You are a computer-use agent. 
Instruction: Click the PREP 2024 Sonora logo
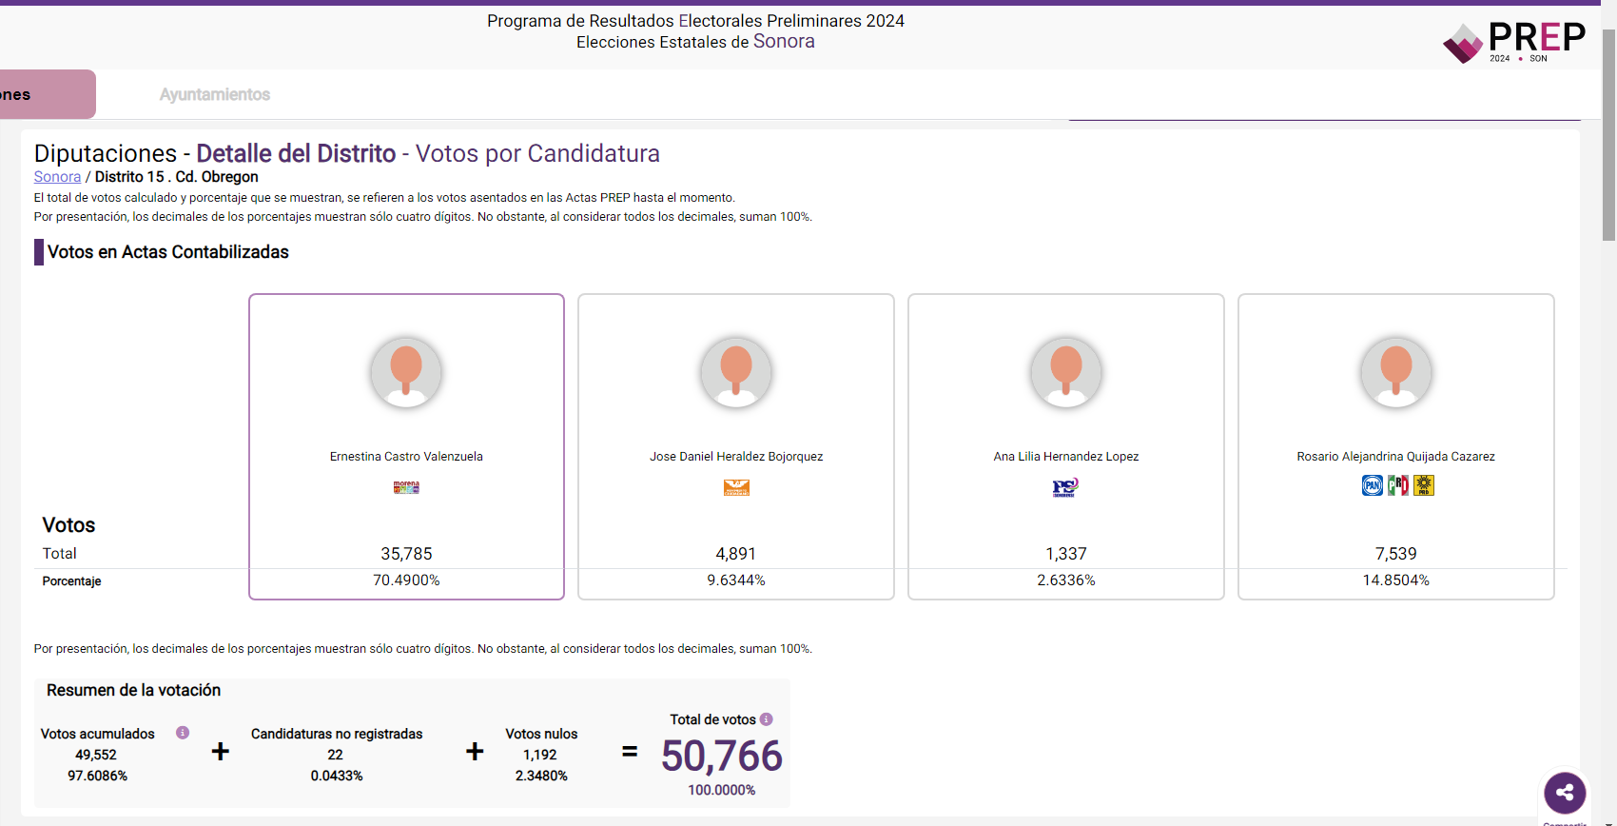pyautogui.click(x=1514, y=42)
